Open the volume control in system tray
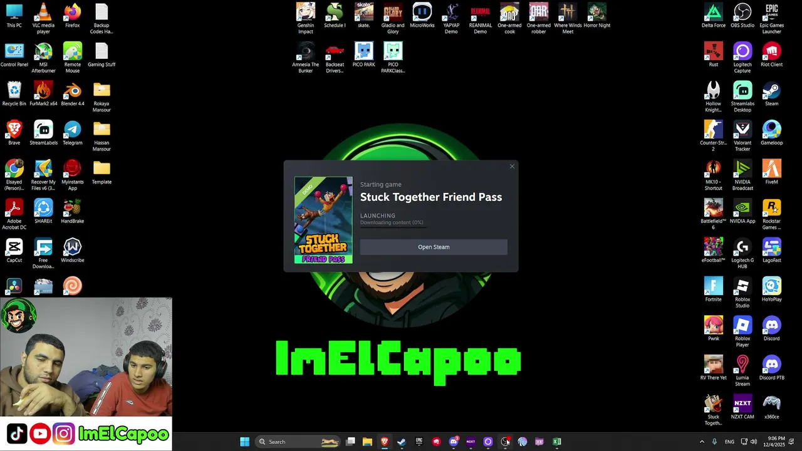 pos(753,442)
